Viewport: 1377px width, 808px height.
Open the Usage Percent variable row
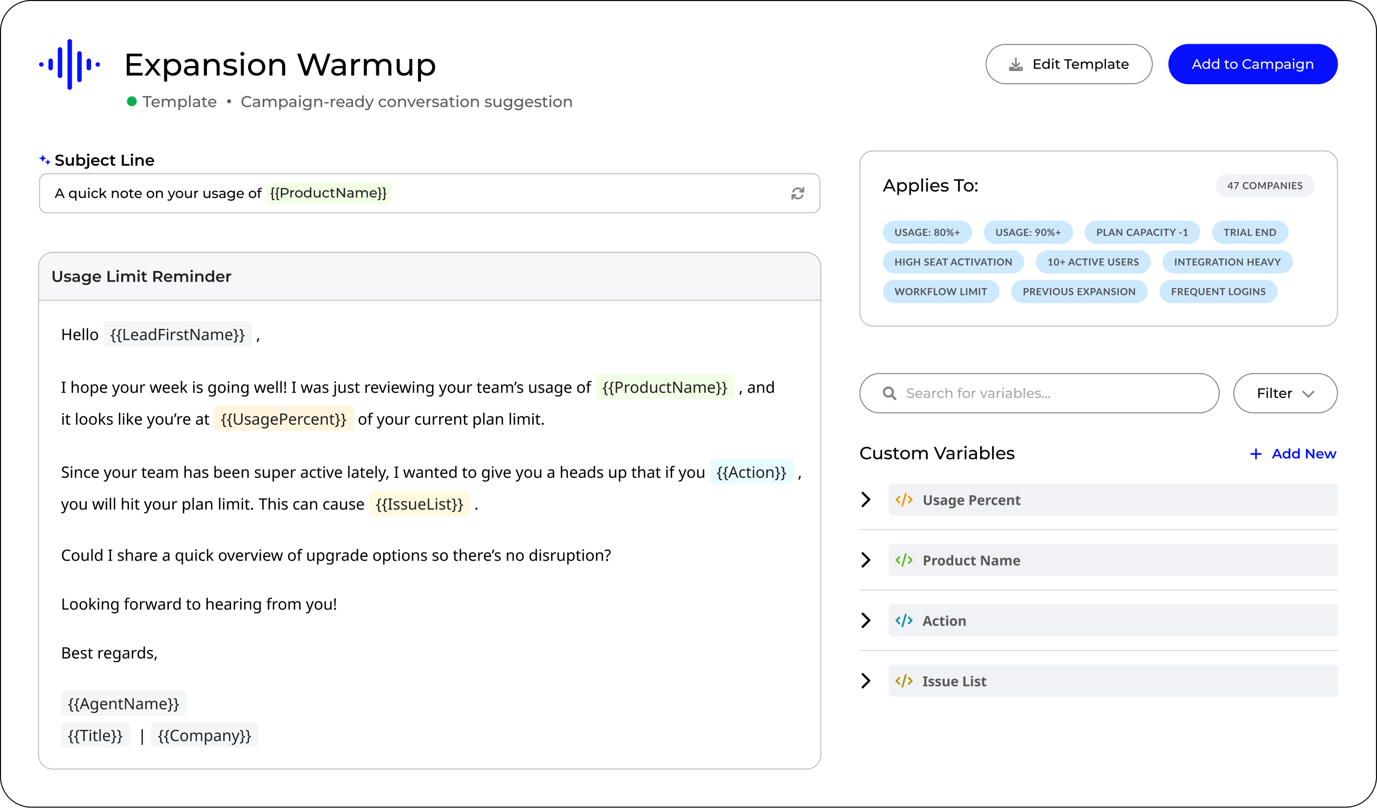pyautogui.click(x=1113, y=500)
